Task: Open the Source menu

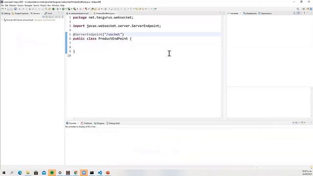Action: coord(21,5)
